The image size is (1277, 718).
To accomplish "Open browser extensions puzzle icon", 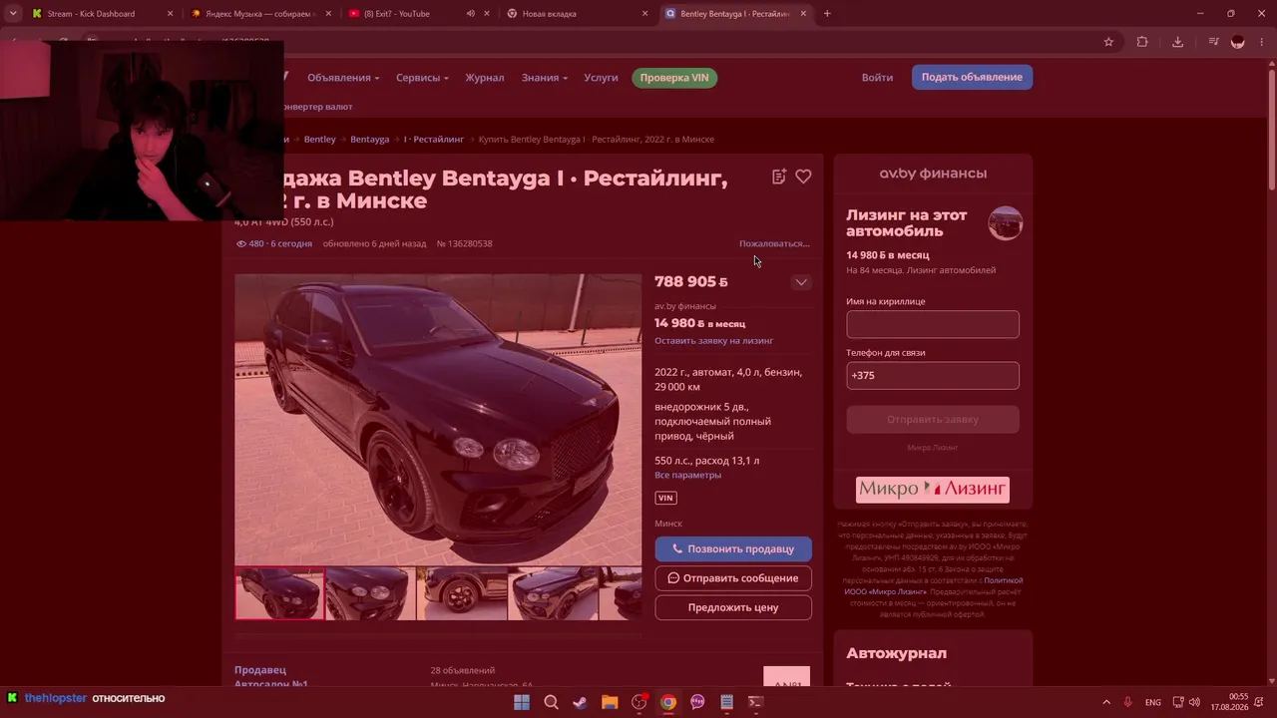I will 1142,42.
